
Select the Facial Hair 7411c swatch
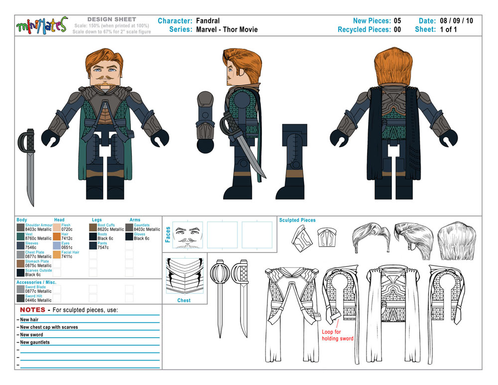[57, 255]
